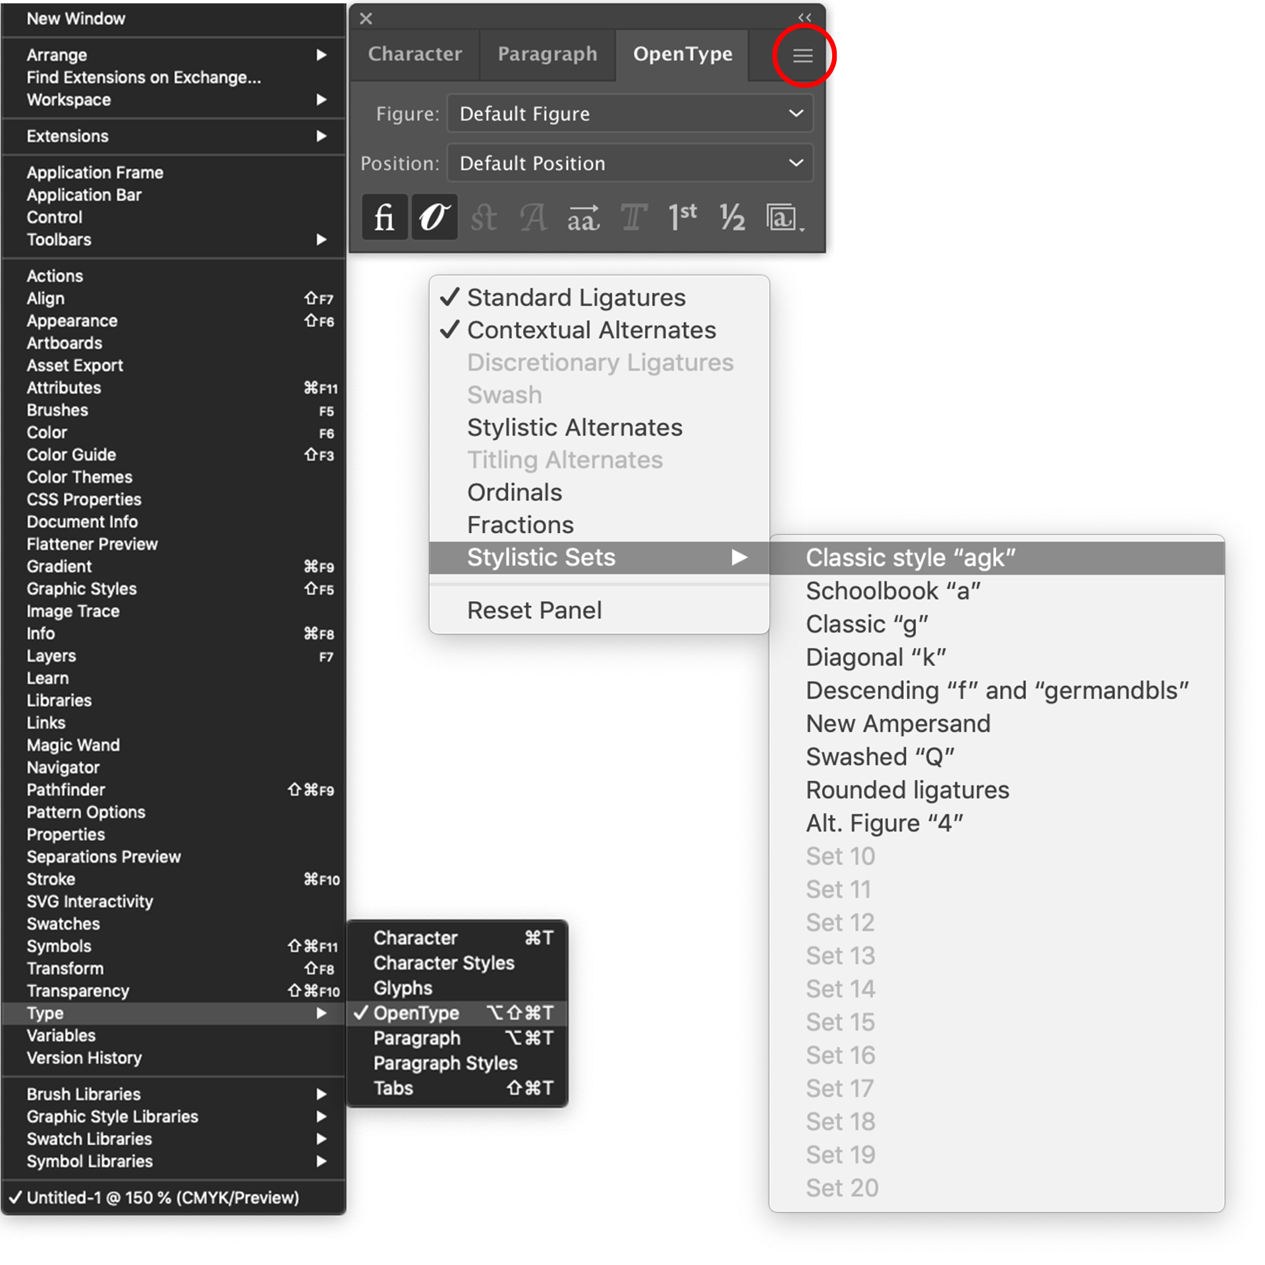The image size is (1265, 1265).
Task: Toggle OpenType checked item in Type submenu
Action: [457, 1013]
